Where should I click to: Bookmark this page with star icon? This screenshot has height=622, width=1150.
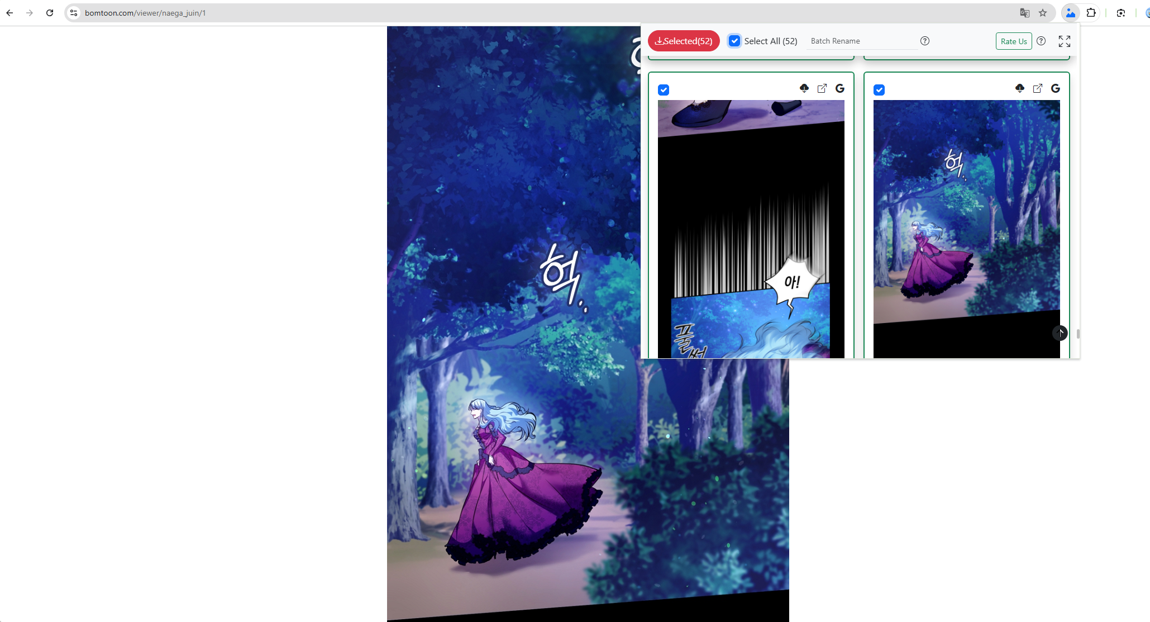click(x=1043, y=13)
